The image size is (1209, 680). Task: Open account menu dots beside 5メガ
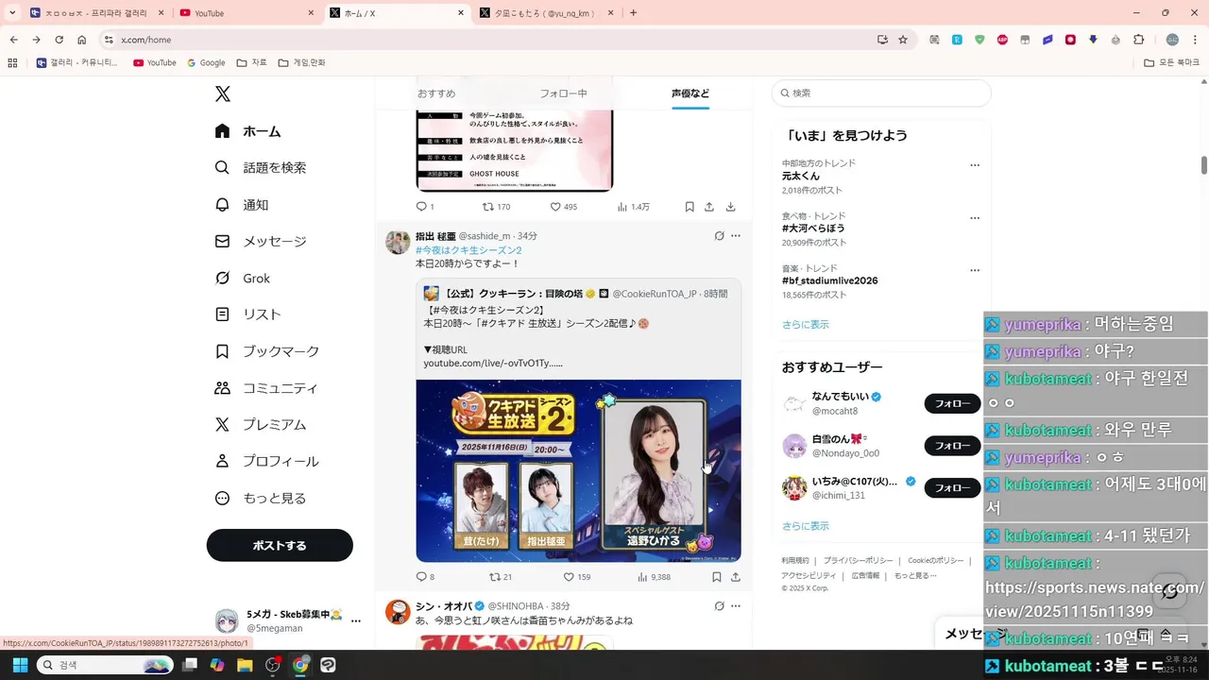coord(356,621)
